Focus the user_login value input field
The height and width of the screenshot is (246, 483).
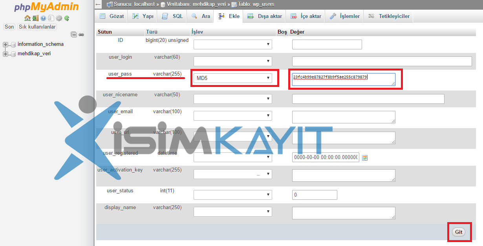[382, 61]
